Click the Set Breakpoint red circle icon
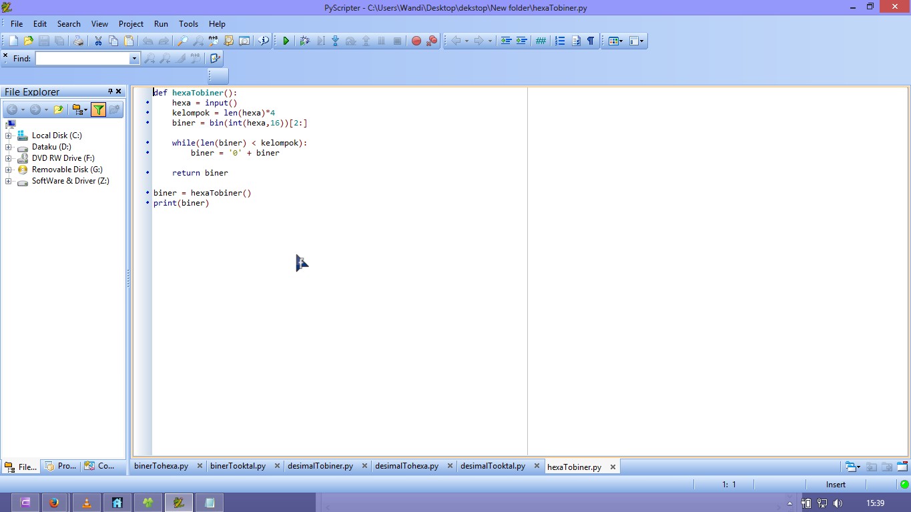Screen dimensions: 911x512 click(x=415, y=41)
